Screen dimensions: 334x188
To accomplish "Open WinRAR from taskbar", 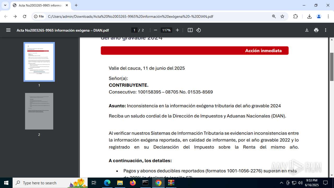I will [171, 183].
